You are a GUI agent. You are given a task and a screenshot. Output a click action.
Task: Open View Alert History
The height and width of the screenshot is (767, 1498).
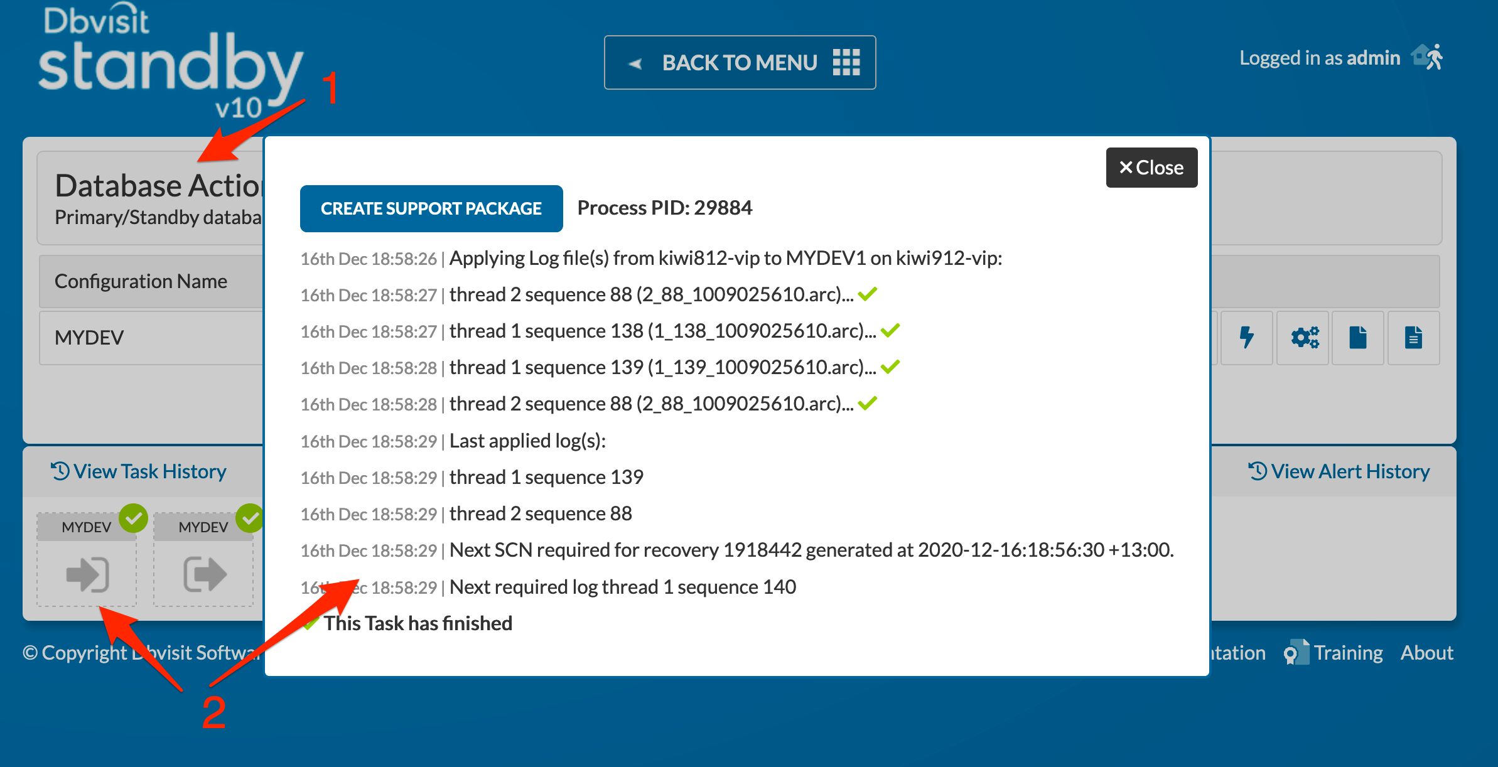tap(1339, 471)
